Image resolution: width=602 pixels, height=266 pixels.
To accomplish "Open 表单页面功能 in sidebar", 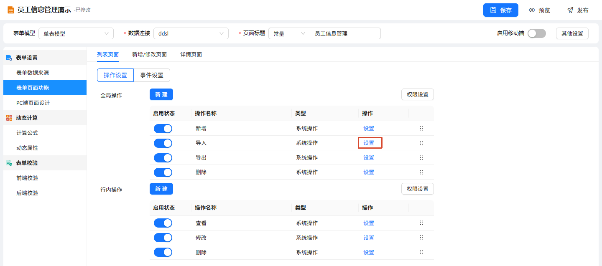I will pyautogui.click(x=45, y=88).
